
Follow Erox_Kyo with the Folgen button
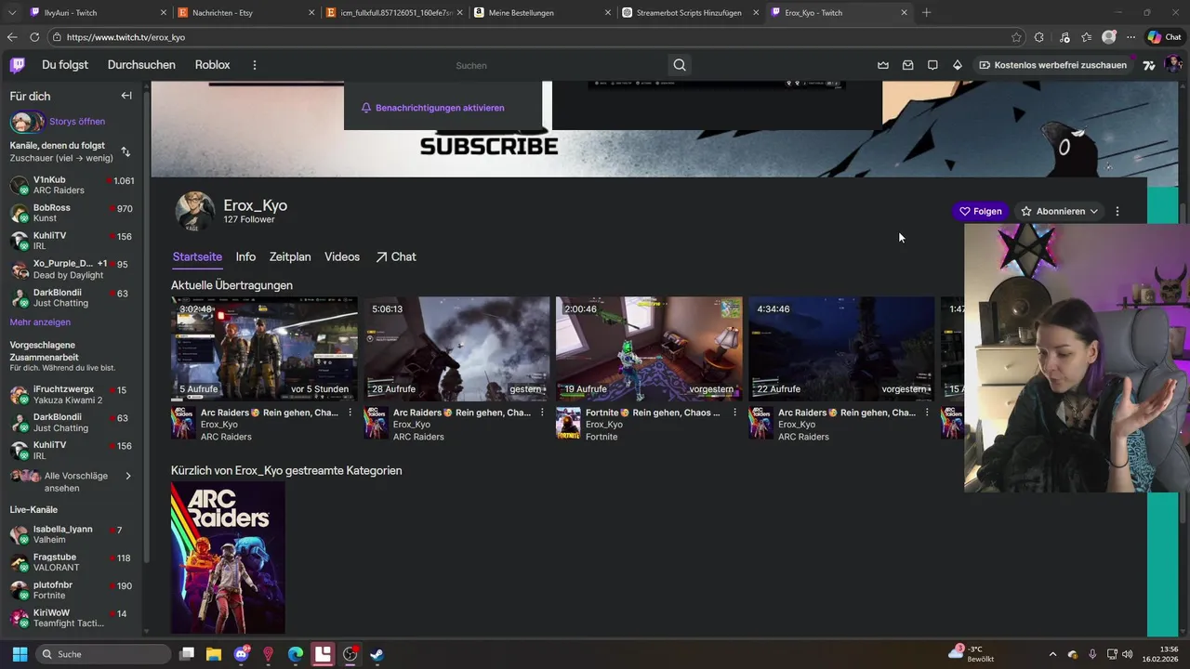(x=981, y=211)
